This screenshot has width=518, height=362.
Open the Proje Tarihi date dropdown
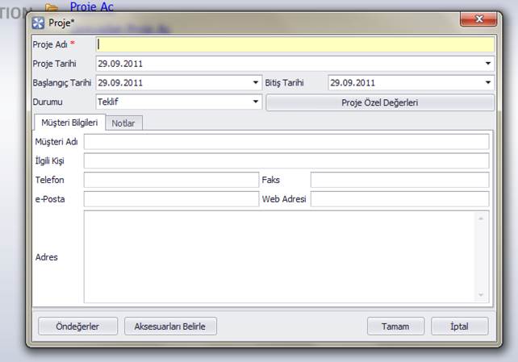tap(488, 63)
